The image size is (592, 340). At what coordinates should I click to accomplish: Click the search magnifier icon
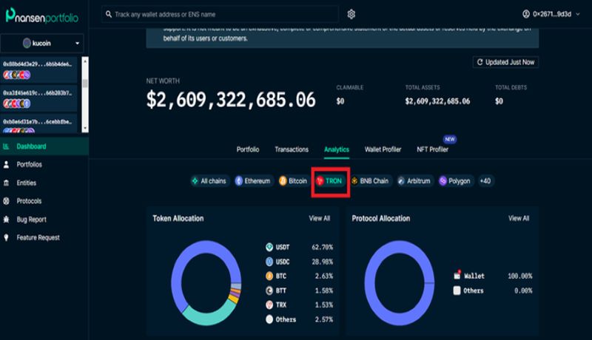click(108, 14)
